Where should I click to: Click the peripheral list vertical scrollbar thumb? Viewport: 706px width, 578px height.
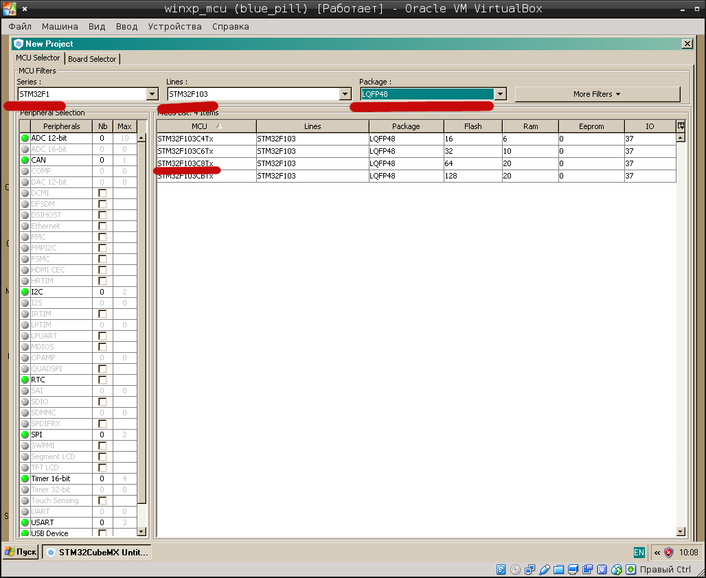point(141,323)
